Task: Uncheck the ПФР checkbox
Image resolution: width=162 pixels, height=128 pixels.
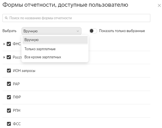Action: pos(9,97)
